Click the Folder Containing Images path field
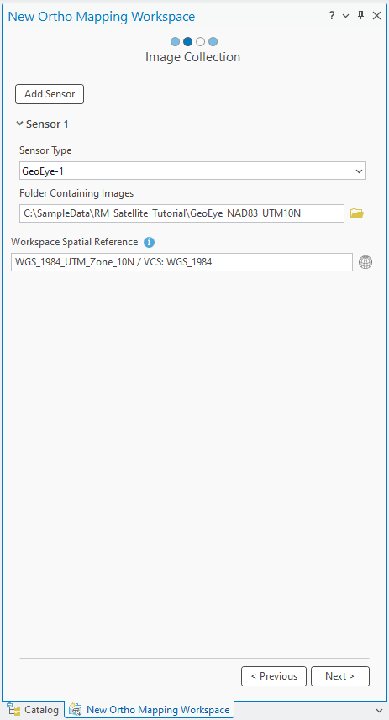This screenshot has width=389, height=720. click(x=181, y=213)
